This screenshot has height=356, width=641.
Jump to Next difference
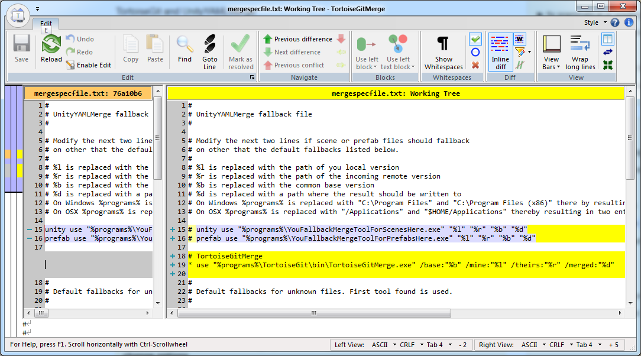click(292, 52)
